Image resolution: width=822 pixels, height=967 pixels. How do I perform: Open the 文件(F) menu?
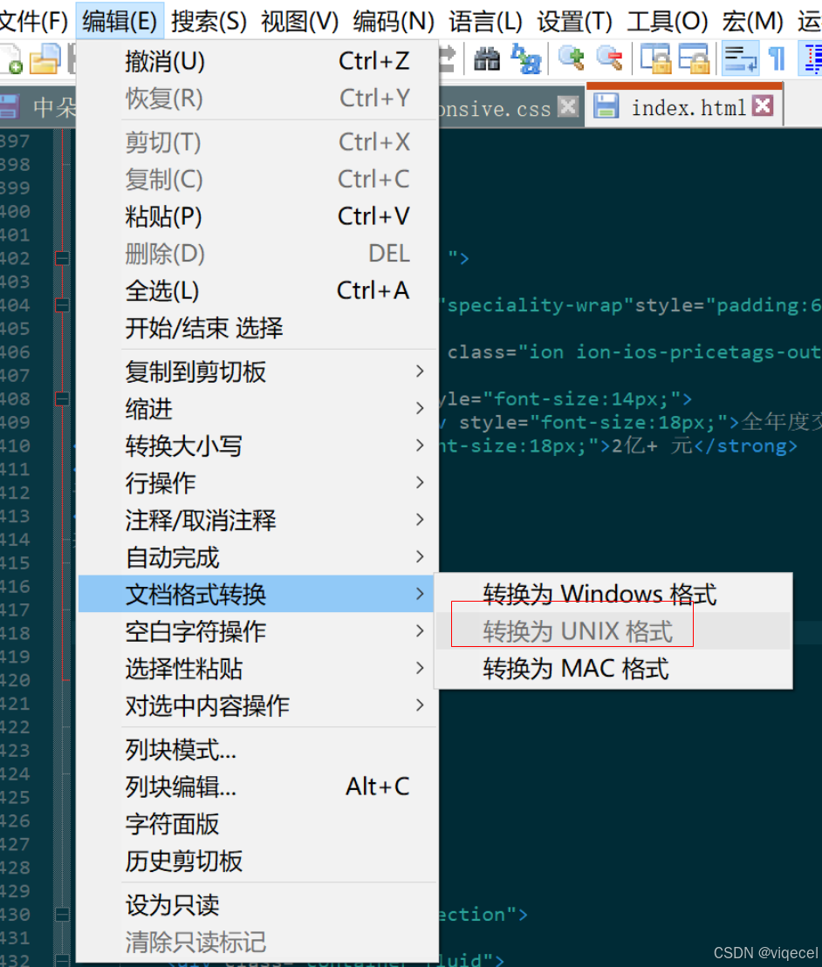tap(33, 22)
